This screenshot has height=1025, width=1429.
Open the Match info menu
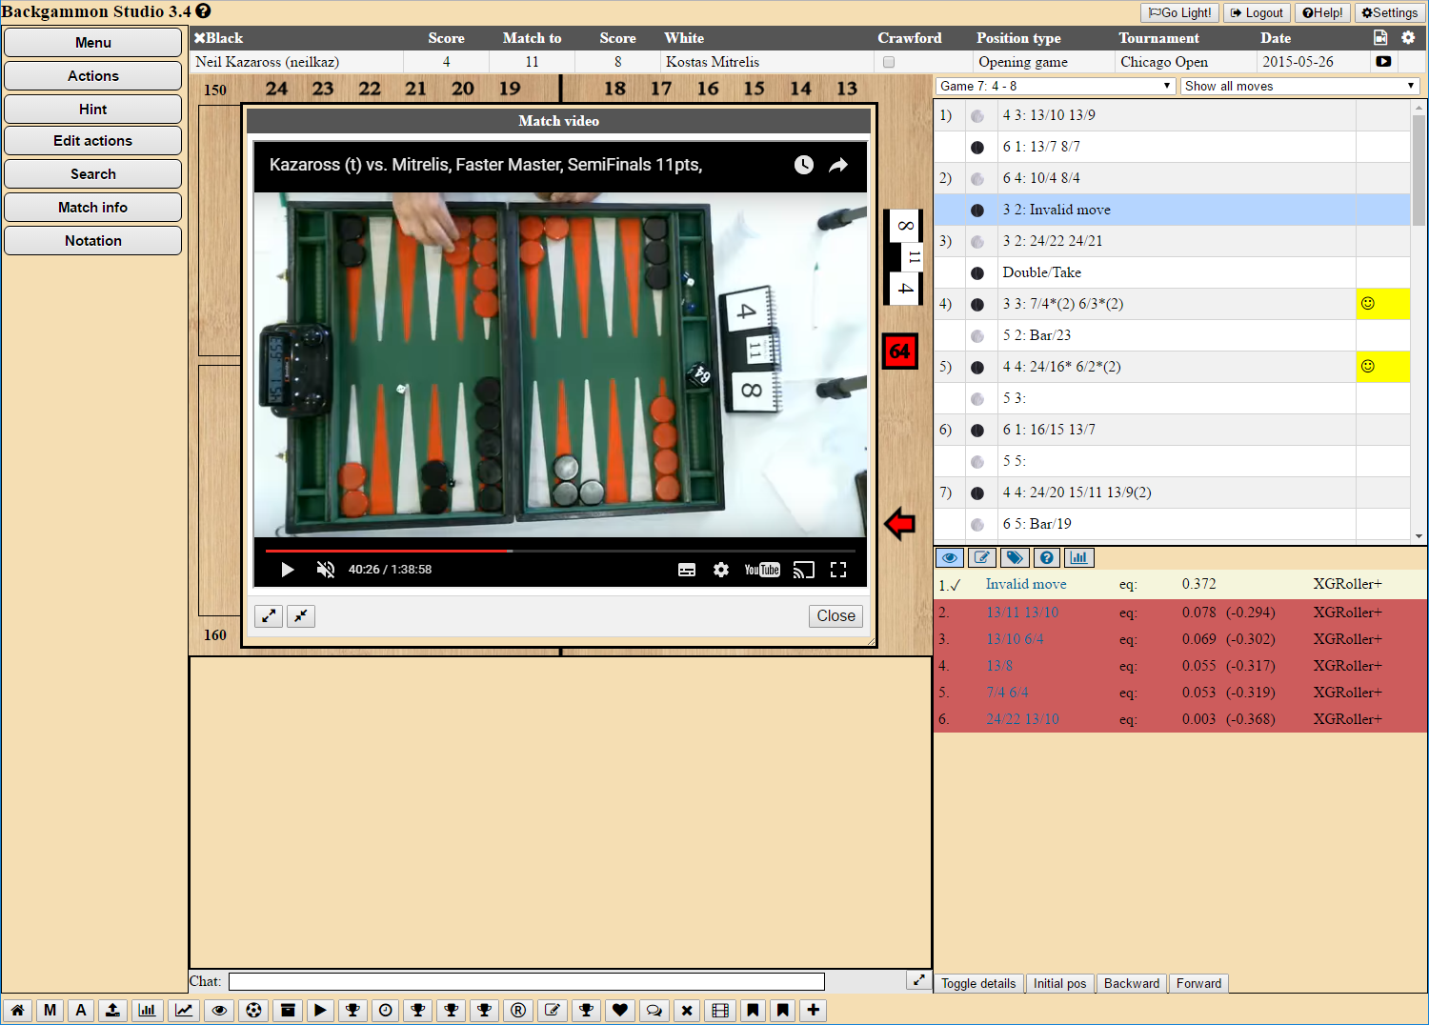(x=92, y=208)
